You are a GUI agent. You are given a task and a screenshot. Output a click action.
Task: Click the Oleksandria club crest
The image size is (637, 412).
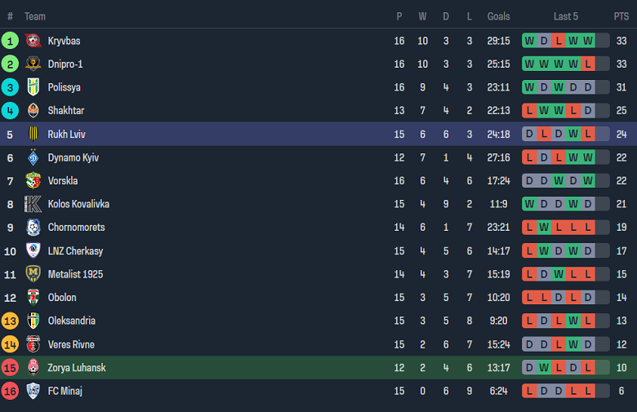click(33, 321)
